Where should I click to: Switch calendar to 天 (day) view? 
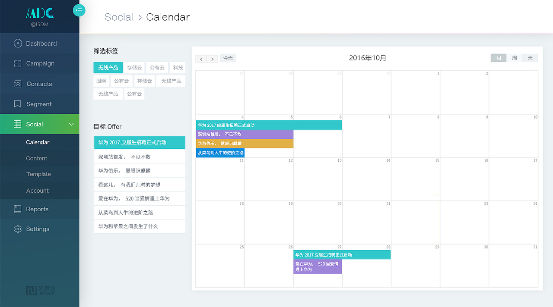tap(530, 58)
